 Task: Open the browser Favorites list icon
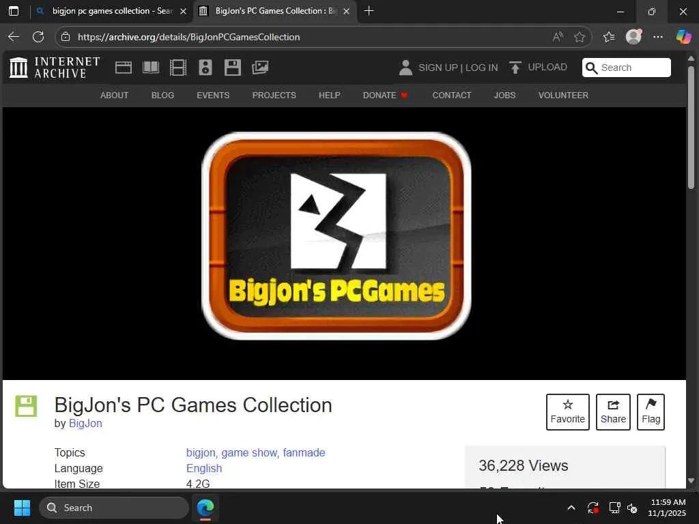click(x=609, y=37)
